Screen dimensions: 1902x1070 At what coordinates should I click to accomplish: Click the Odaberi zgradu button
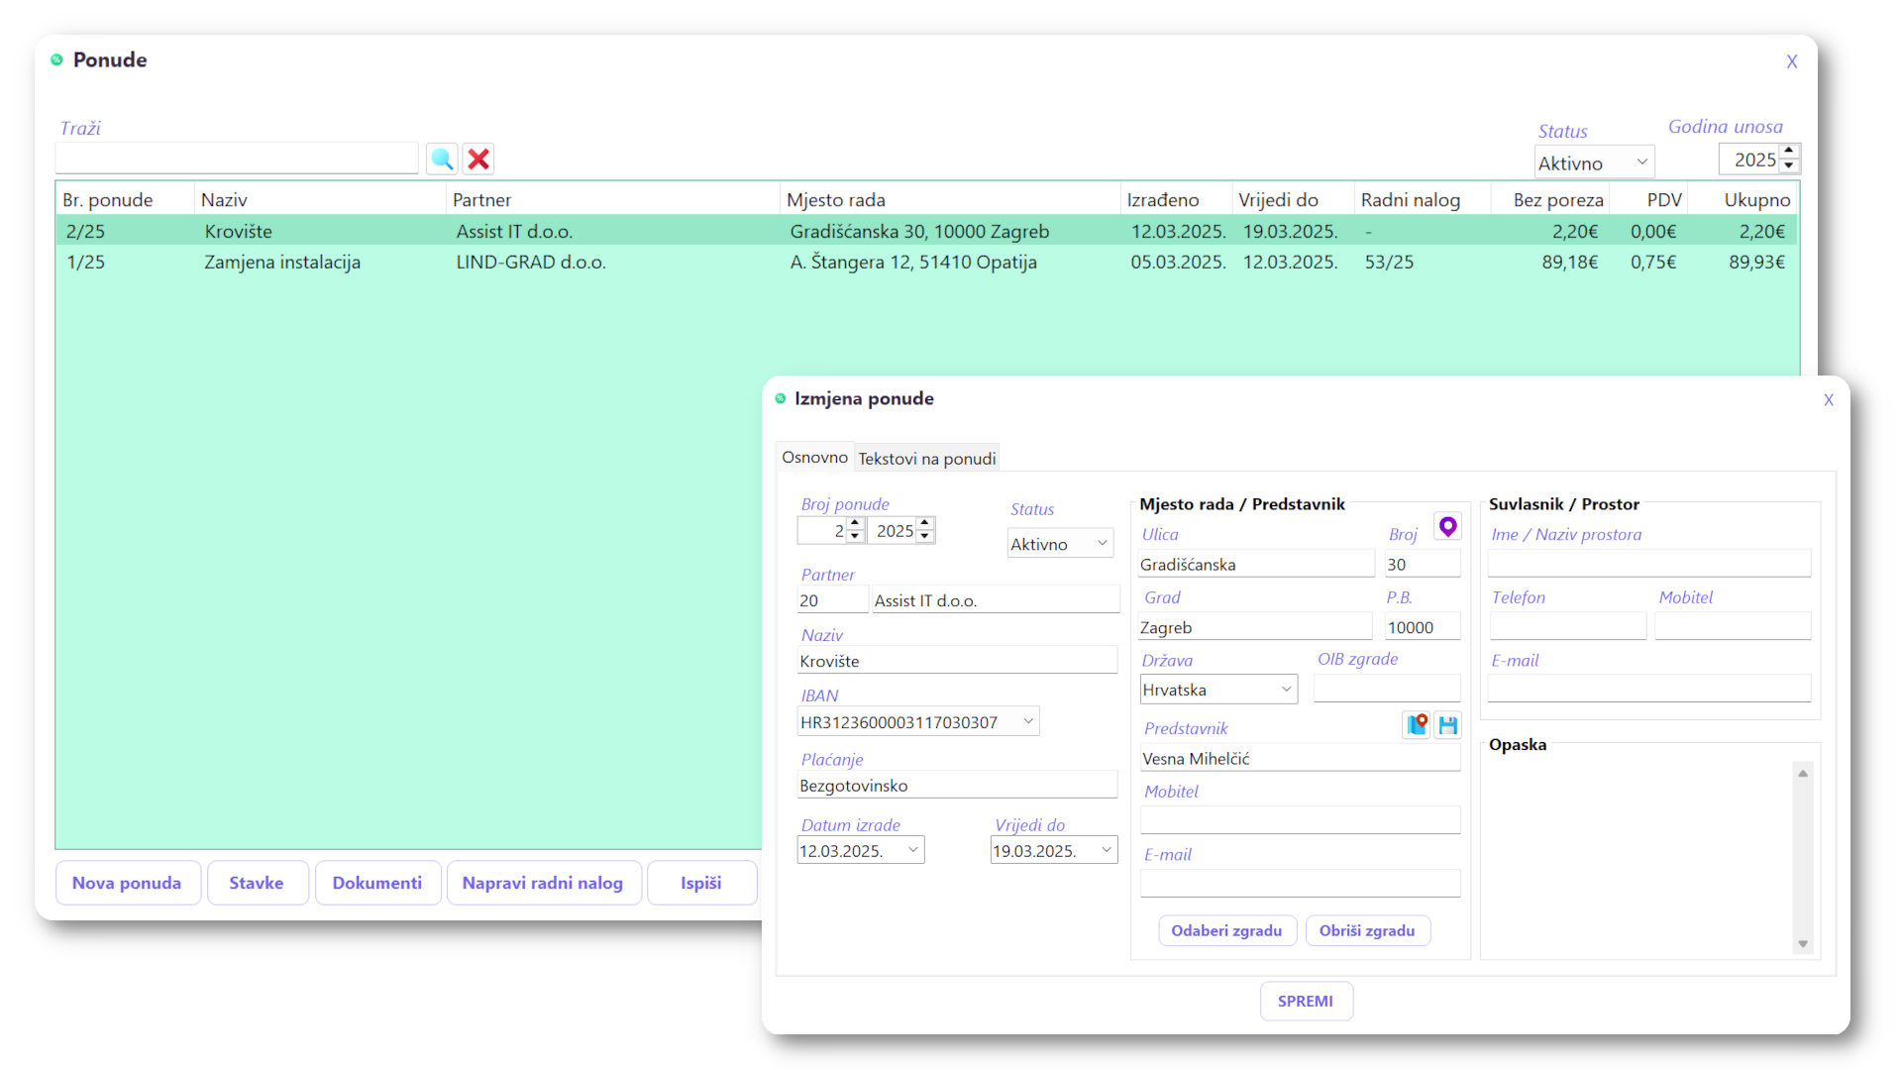[1226, 930]
